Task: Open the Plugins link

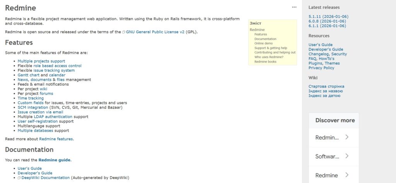Action: coord(316,63)
